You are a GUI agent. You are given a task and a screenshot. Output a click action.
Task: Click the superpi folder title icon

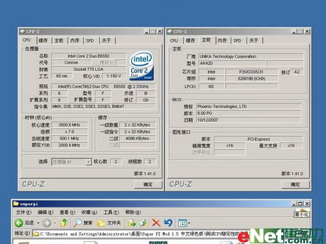click(x=16, y=204)
